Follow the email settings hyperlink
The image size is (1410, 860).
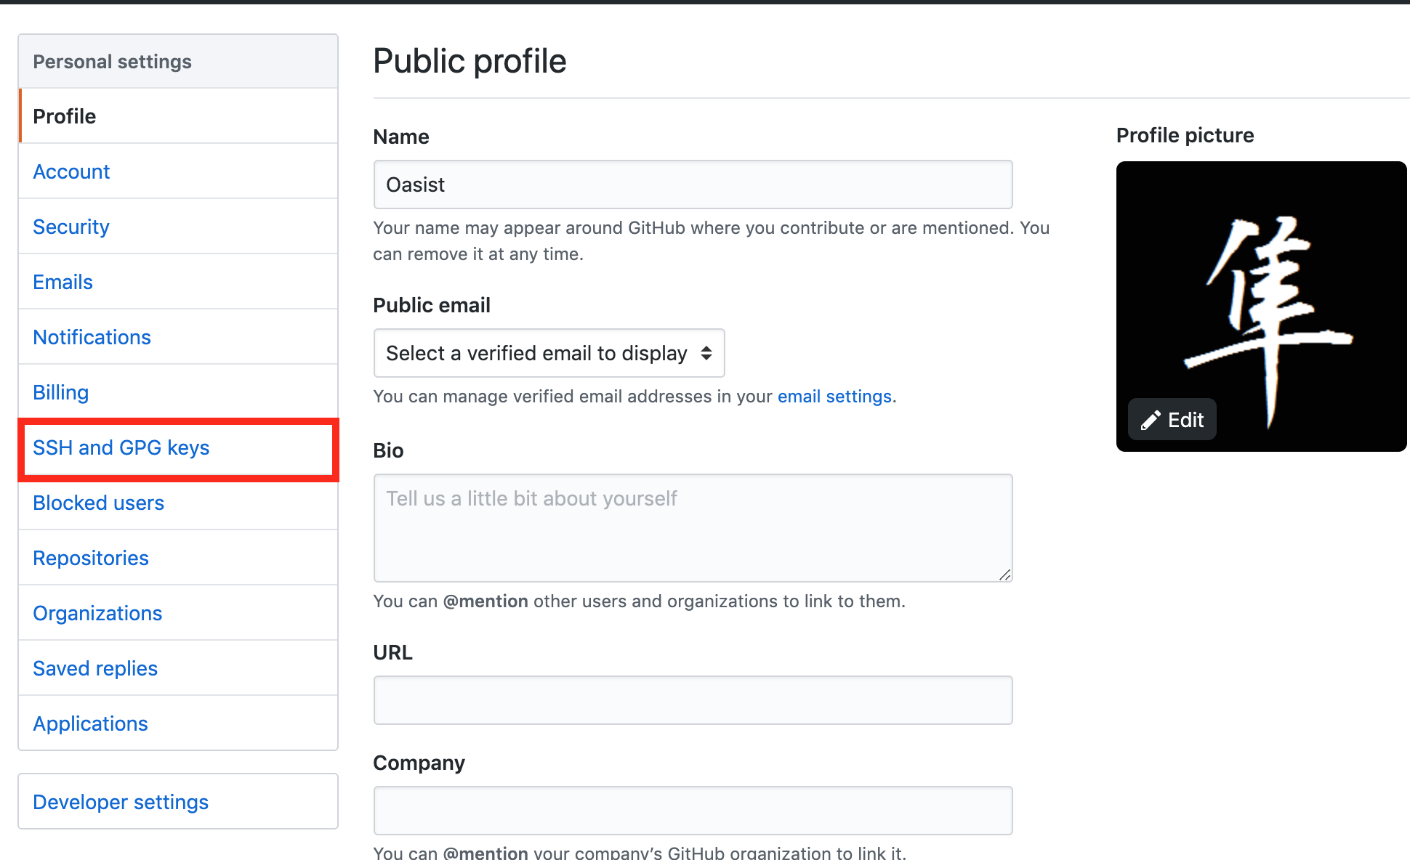click(x=834, y=396)
